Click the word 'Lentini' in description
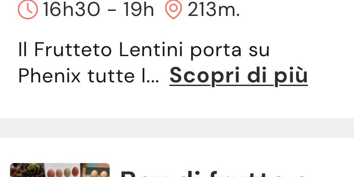This screenshot has height=177, width=354. tap(151, 49)
